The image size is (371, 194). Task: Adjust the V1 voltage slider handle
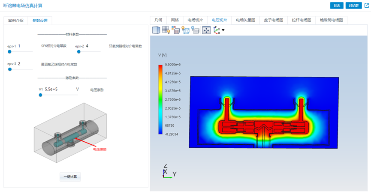click(x=40, y=95)
